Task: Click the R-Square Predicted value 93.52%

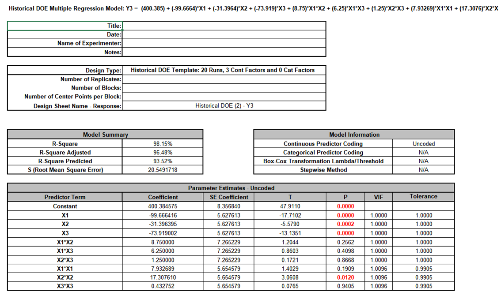Action: click(x=162, y=161)
